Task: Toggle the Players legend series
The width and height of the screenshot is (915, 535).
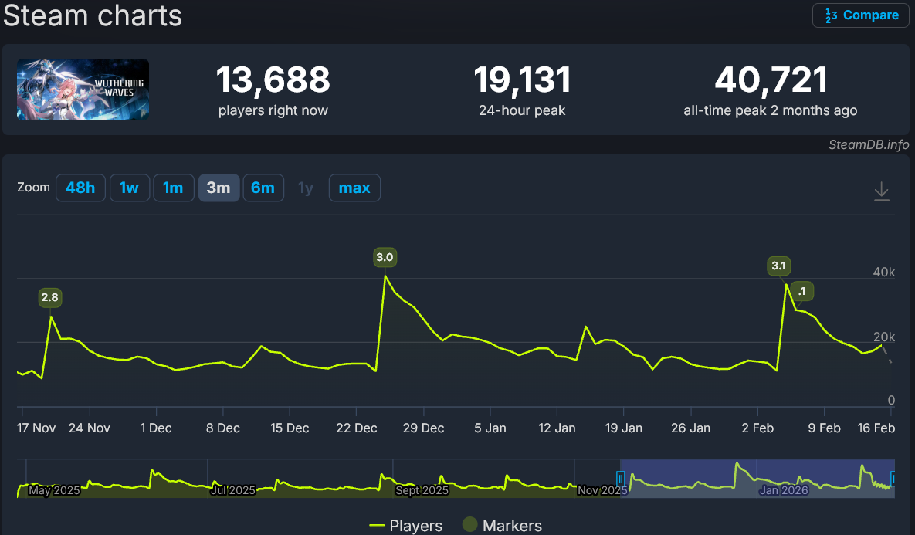Action: [406, 526]
